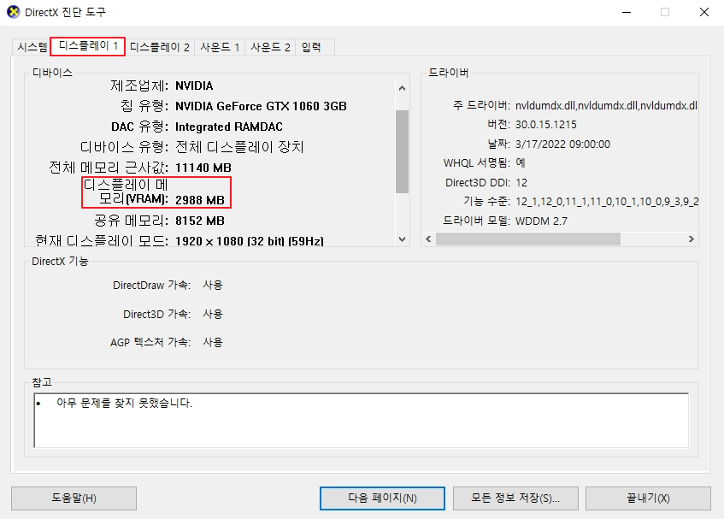The width and height of the screenshot is (724, 519).
Task: Close the DirectX diagnostic window
Action: click(704, 13)
